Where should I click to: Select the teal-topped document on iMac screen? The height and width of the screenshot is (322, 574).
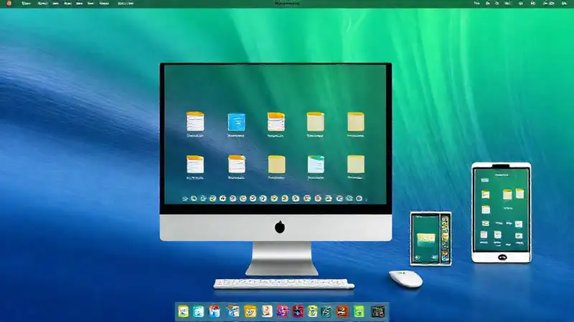pyautogui.click(x=316, y=164)
